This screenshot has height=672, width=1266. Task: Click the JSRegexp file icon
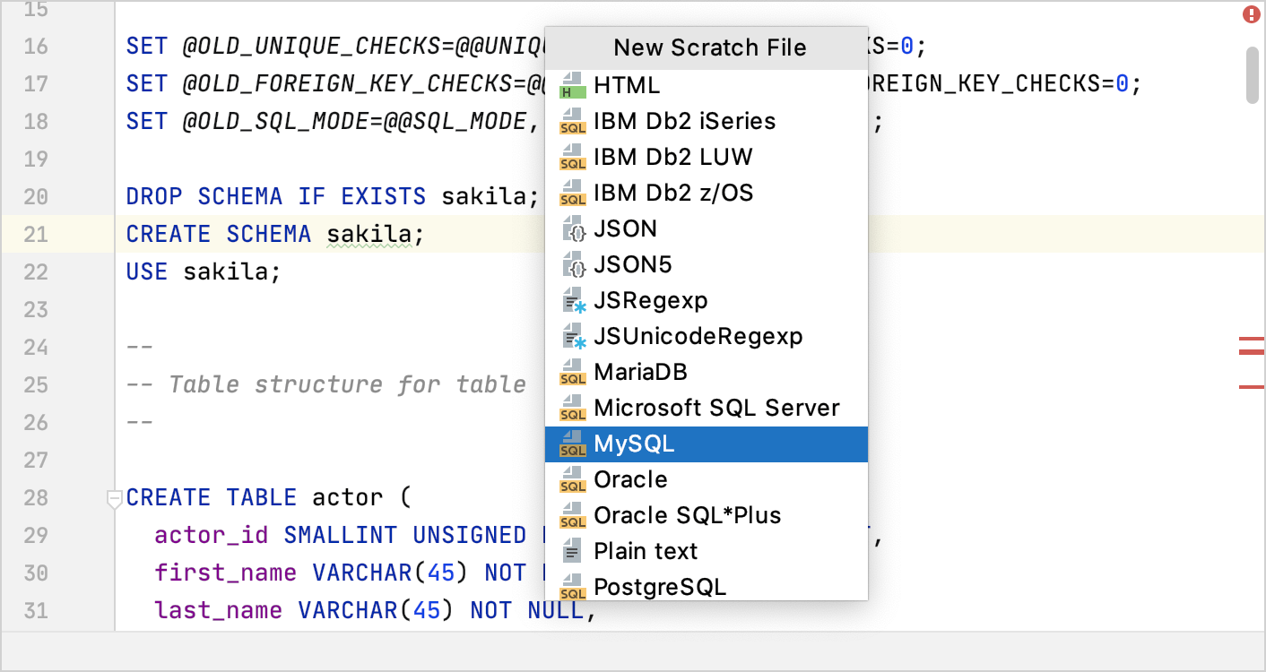[572, 301]
